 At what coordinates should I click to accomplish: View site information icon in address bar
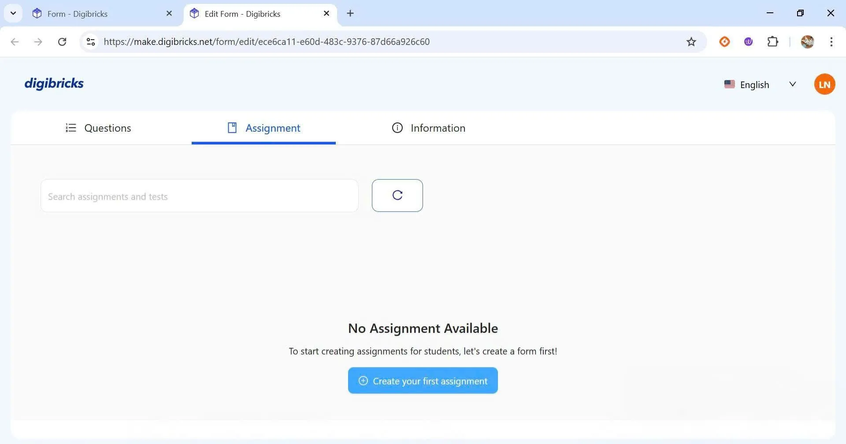pos(91,42)
